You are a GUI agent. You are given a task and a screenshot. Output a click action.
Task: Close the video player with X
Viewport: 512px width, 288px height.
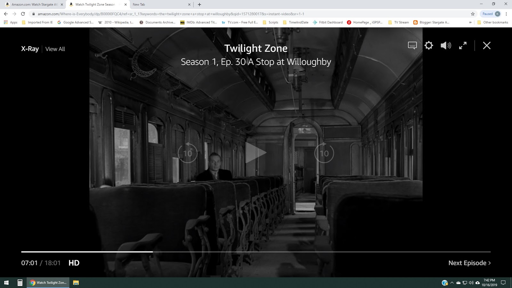click(x=487, y=45)
